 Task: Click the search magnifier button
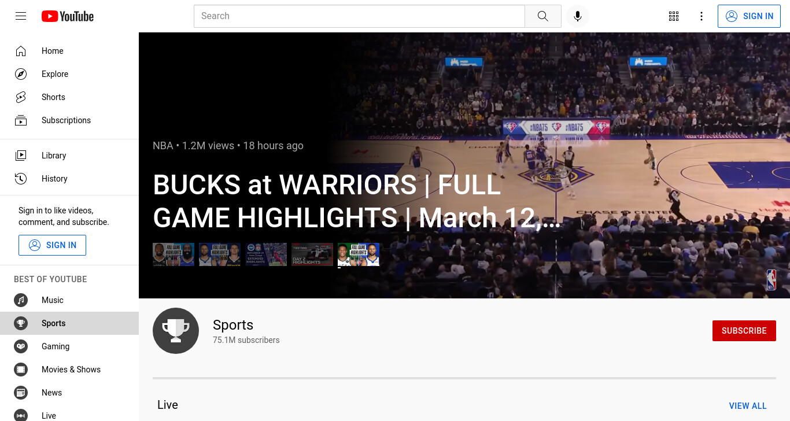tap(542, 16)
